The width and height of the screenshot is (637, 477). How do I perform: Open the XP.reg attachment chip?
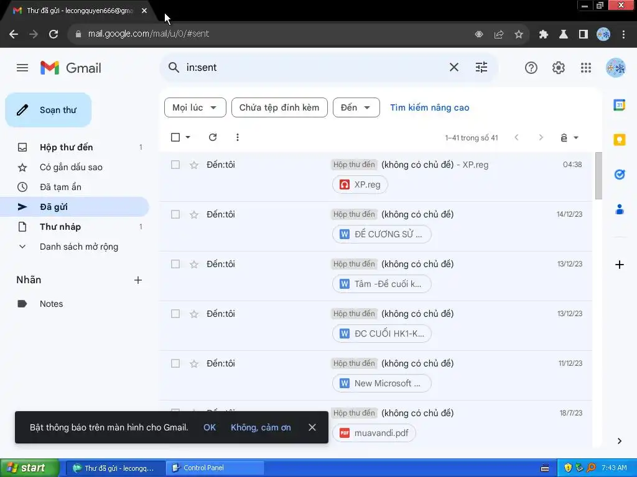[360, 184]
